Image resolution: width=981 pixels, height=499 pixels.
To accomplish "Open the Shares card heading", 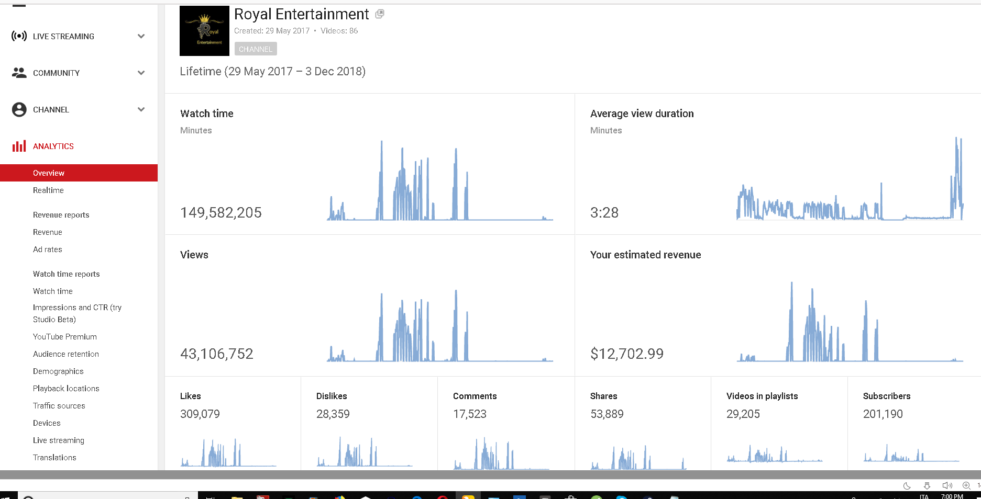I will click(604, 396).
